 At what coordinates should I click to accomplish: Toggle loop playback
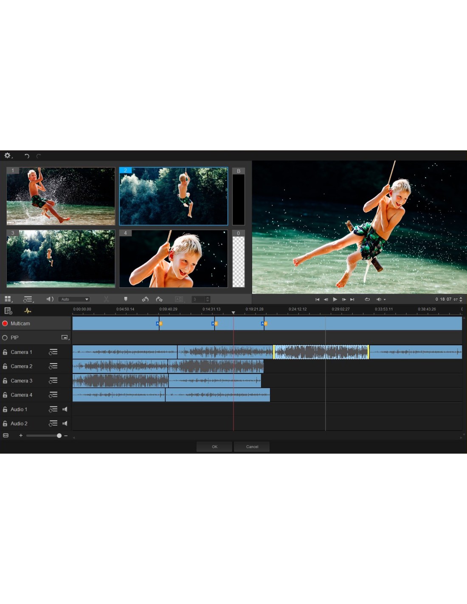click(367, 299)
